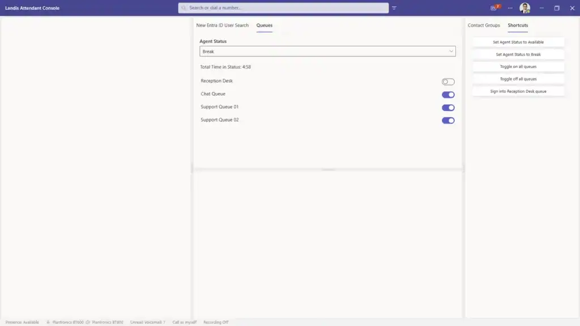Click the Recording Off status indicator

(x=216, y=321)
